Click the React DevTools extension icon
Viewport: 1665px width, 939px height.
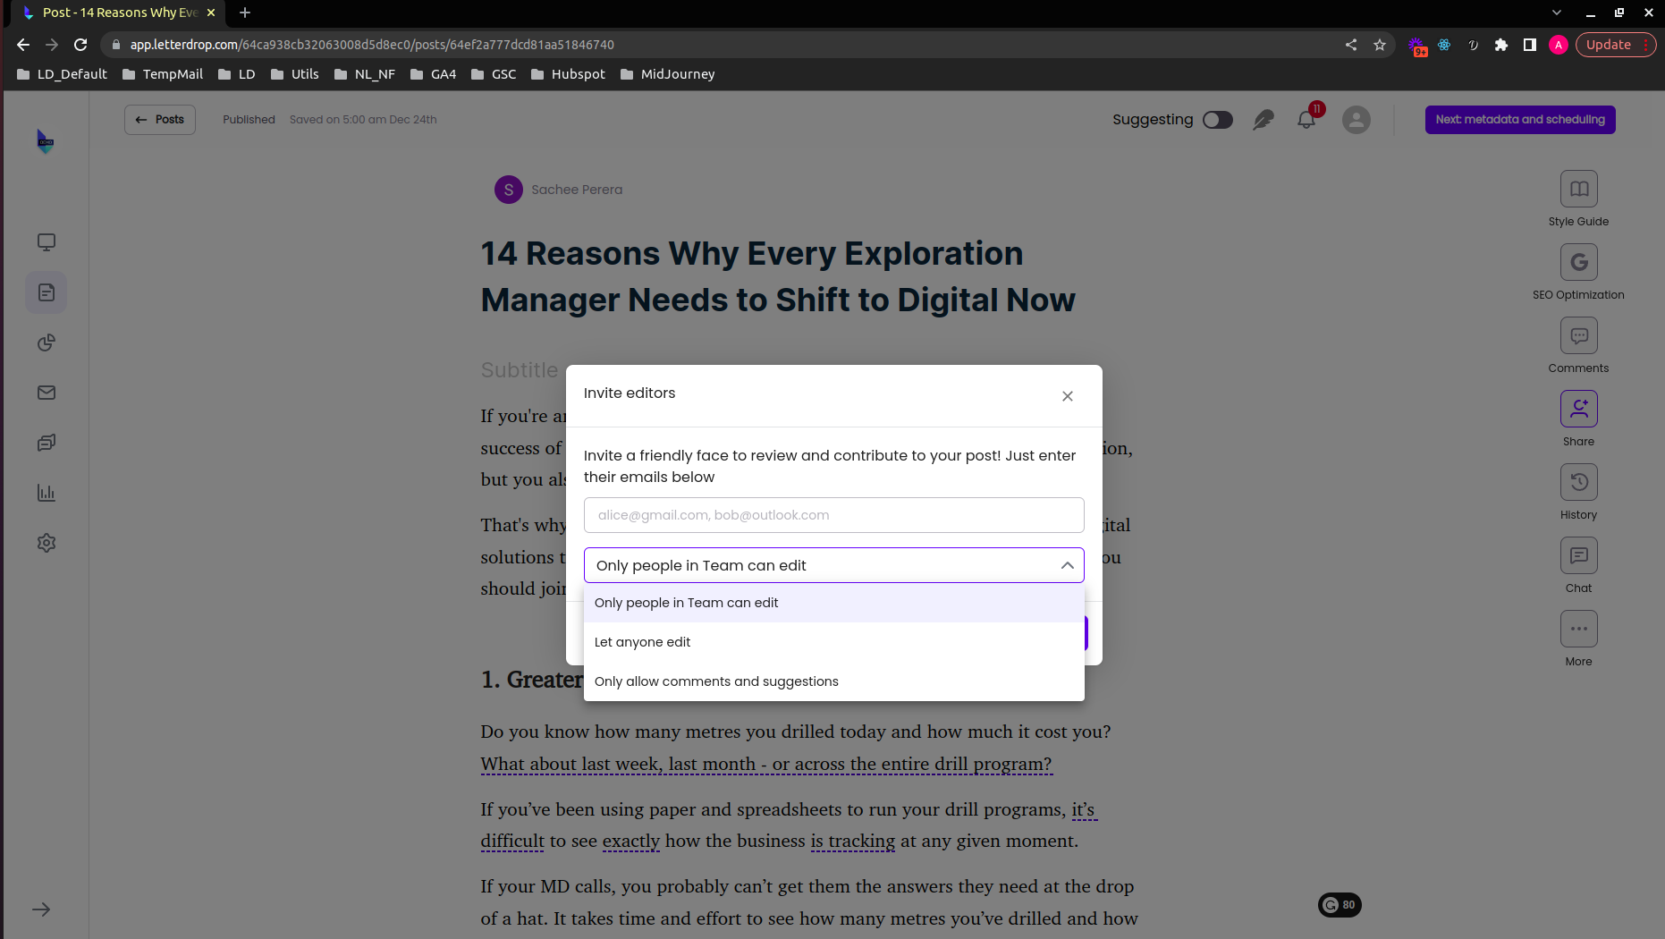pos(1444,45)
